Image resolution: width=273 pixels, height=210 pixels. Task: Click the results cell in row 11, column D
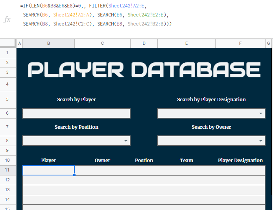[144, 170]
